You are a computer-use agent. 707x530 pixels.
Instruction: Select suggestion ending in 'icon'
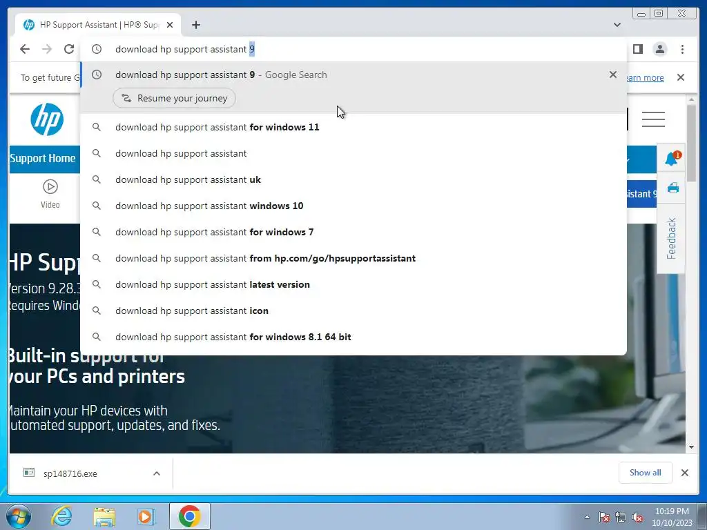point(353,311)
